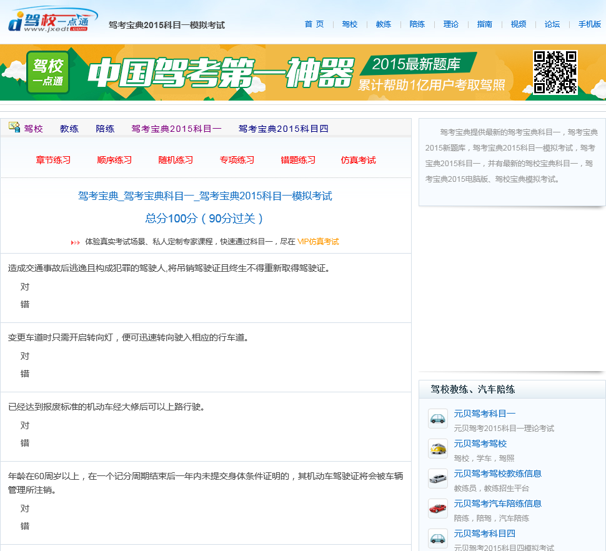Image resolution: width=606 pixels, height=551 pixels.
Task: Select 仿真考试 practice mode
Action: point(358,160)
